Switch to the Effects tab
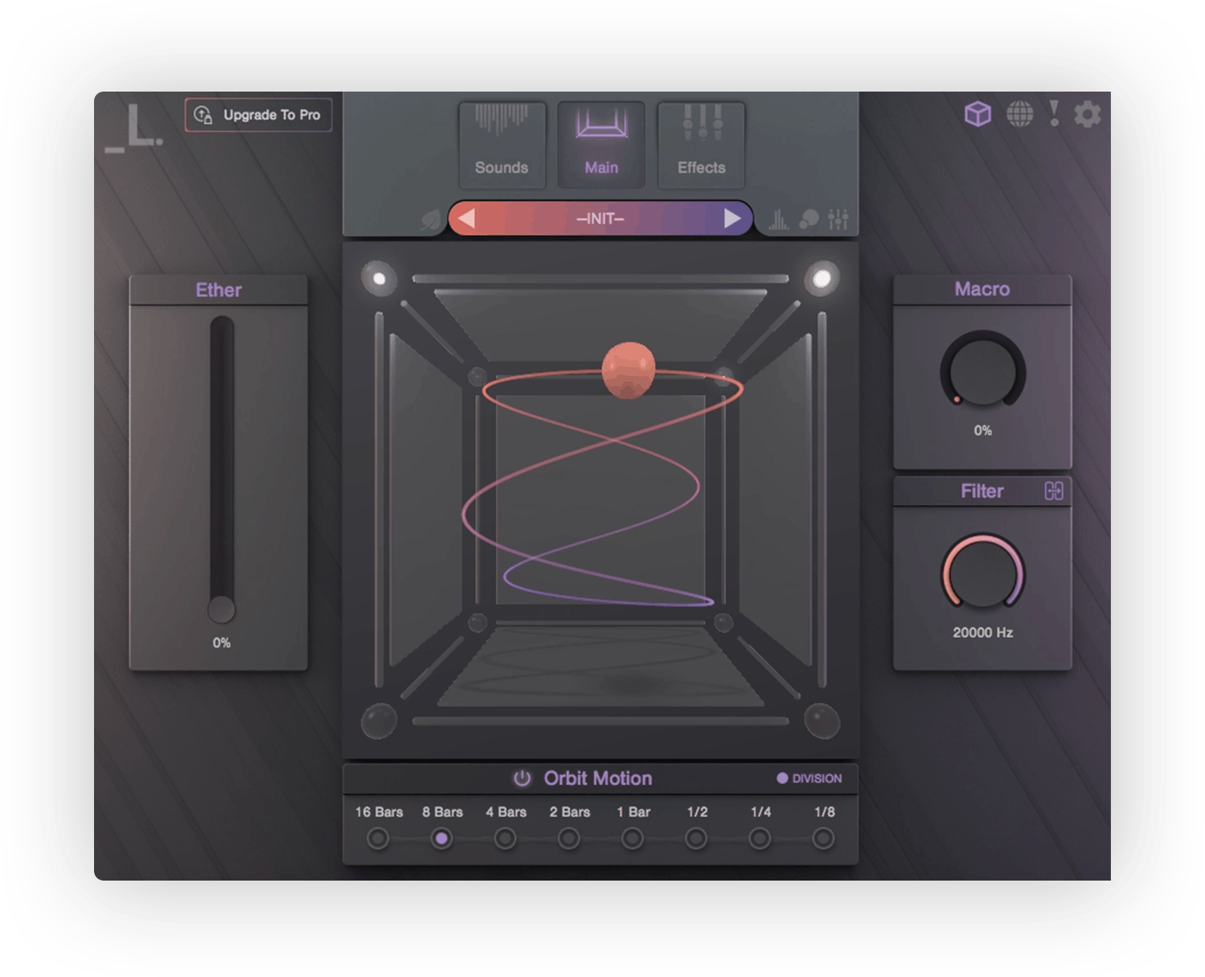Image resolution: width=1205 pixels, height=977 pixels. click(x=700, y=145)
